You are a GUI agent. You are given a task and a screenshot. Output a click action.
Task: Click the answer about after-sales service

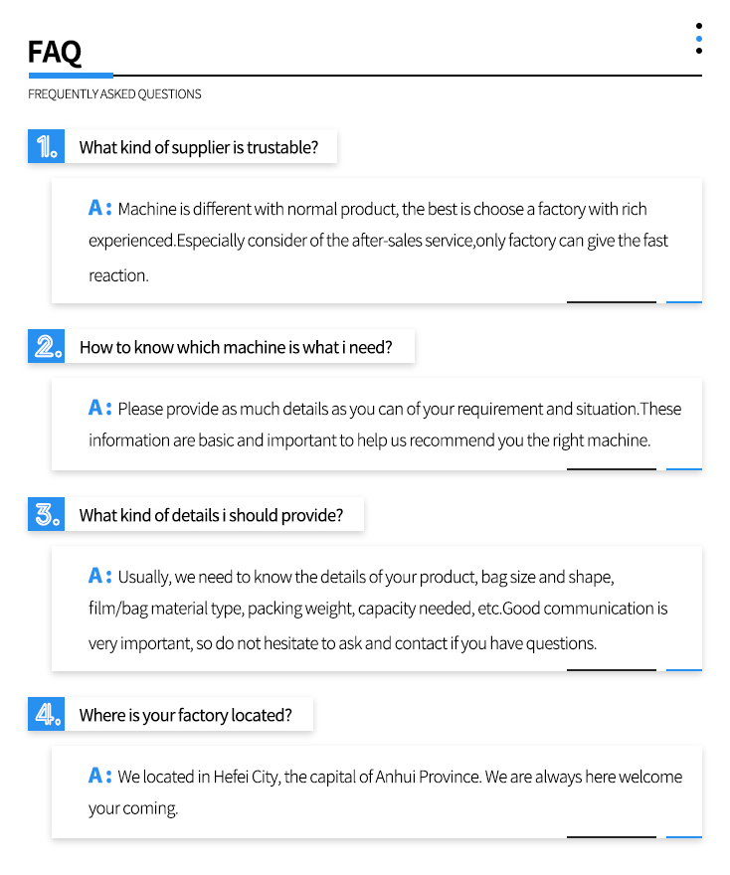378,242
